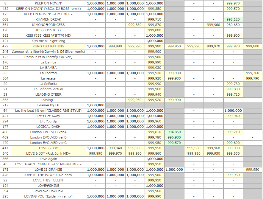Image resolution: width=263 pixels, height=199 pixels.
Task: Select the 994,850 score cell
Action: coord(174,132)
